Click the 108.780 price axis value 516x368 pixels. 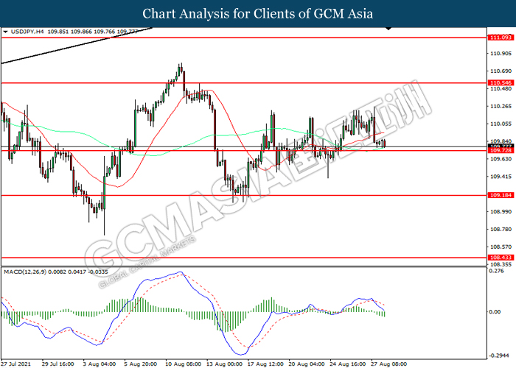click(501, 230)
